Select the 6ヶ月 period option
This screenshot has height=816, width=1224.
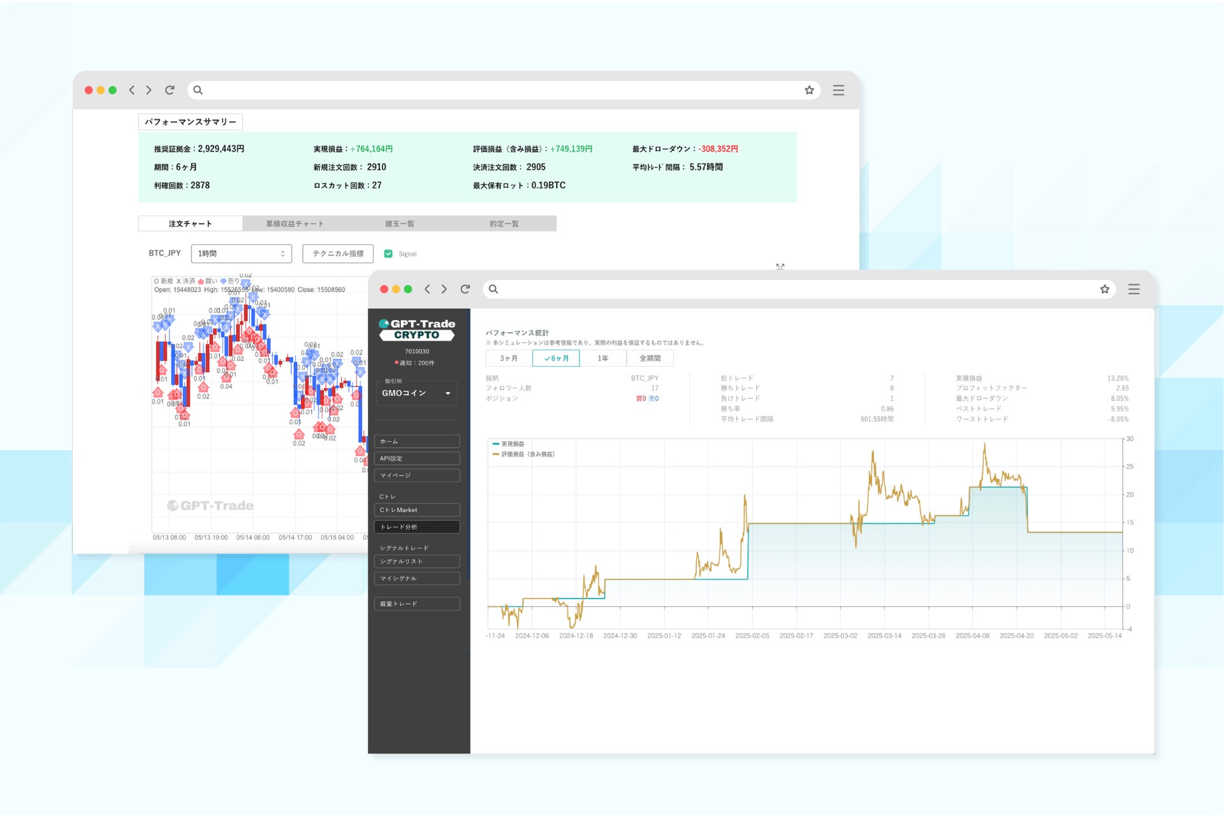point(556,358)
